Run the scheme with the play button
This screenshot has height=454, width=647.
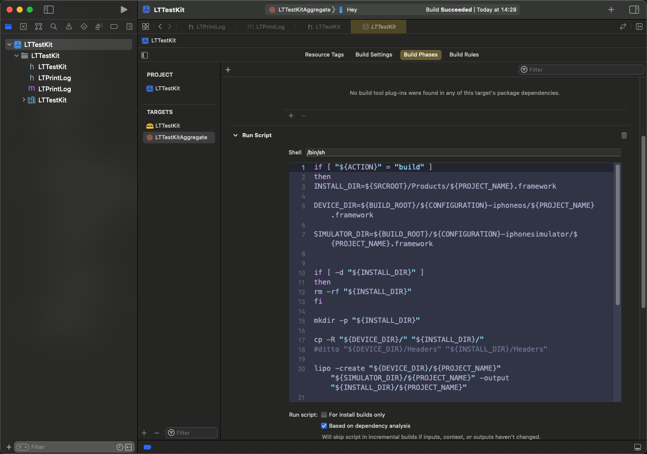(x=124, y=10)
